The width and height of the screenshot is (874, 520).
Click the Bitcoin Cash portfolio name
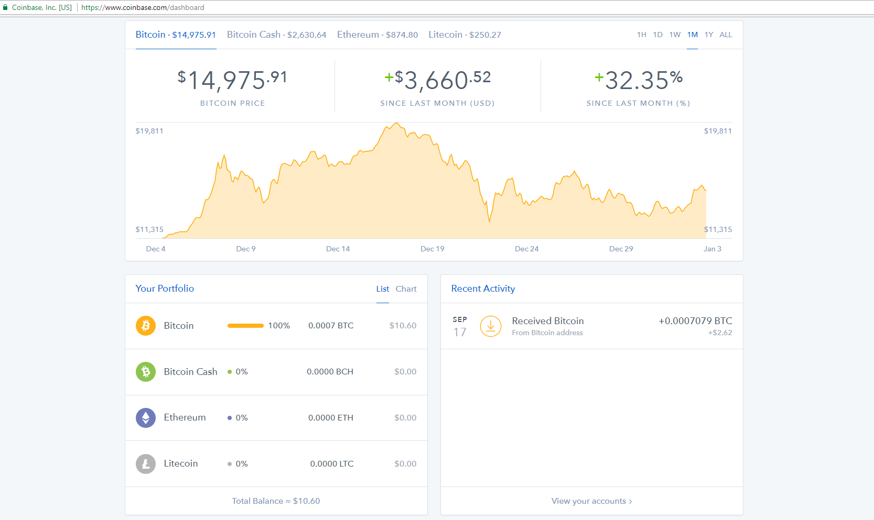pos(191,372)
